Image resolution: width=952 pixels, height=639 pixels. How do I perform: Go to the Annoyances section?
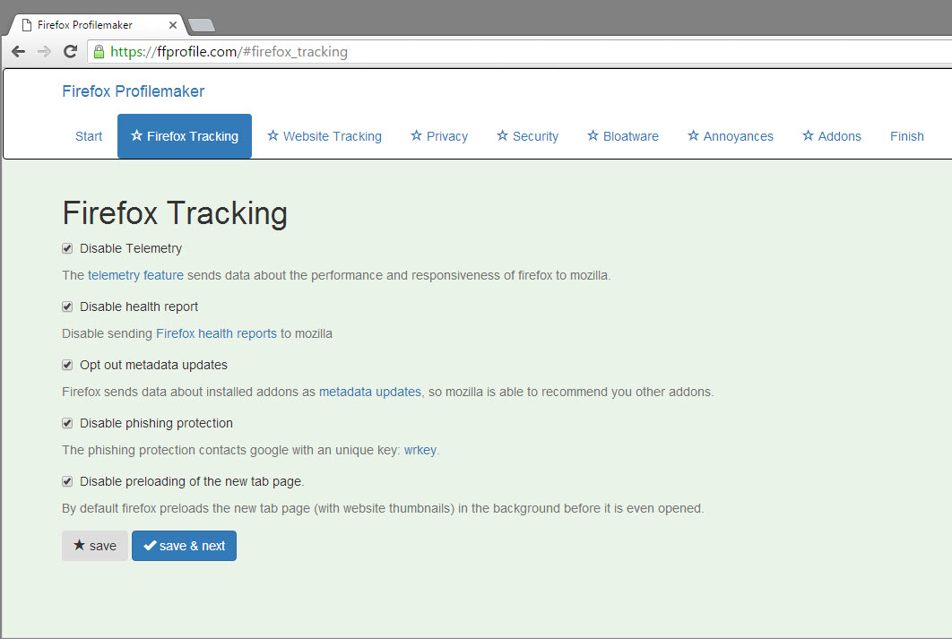tap(730, 136)
